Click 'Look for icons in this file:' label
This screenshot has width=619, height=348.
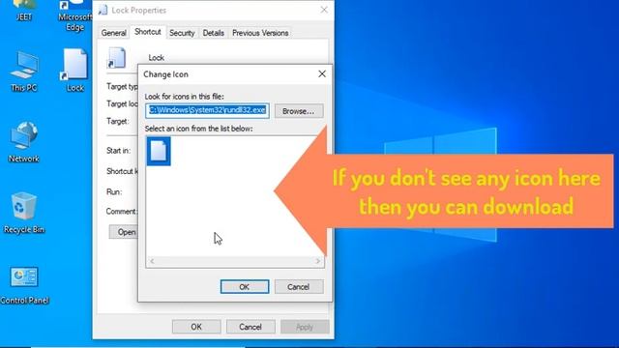184,97
